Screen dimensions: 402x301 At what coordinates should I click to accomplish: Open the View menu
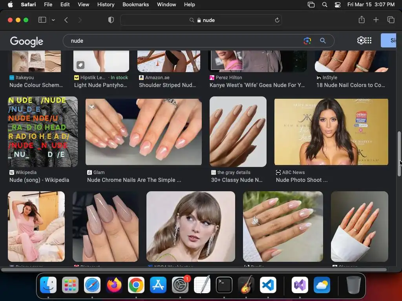coord(83,4)
